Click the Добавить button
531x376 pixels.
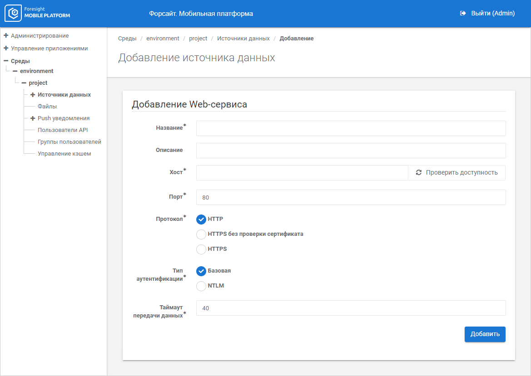coord(485,334)
